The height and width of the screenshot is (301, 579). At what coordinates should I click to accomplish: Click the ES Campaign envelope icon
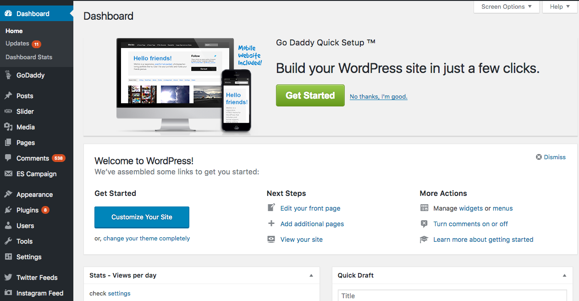(8, 174)
